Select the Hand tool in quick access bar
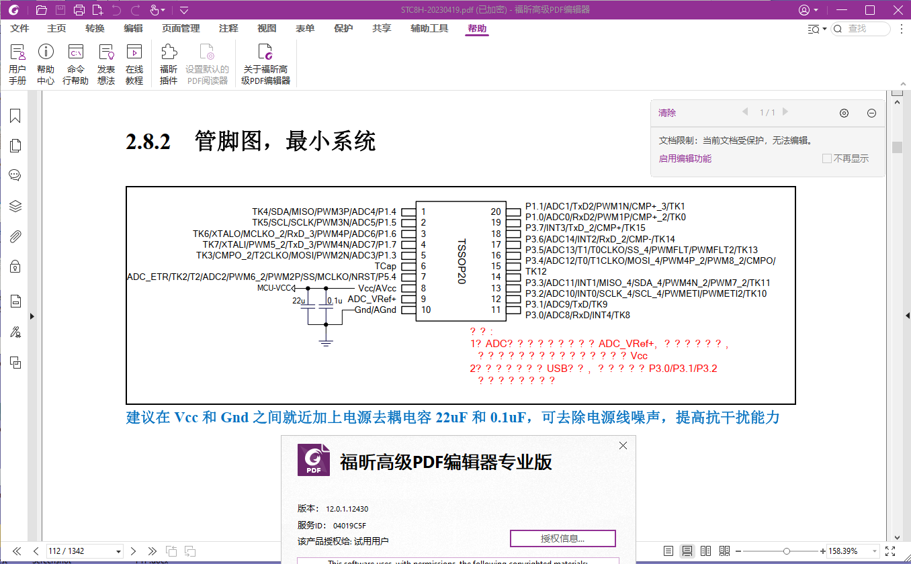The width and height of the screenshot is (911, 564). (x=154, y=10)
